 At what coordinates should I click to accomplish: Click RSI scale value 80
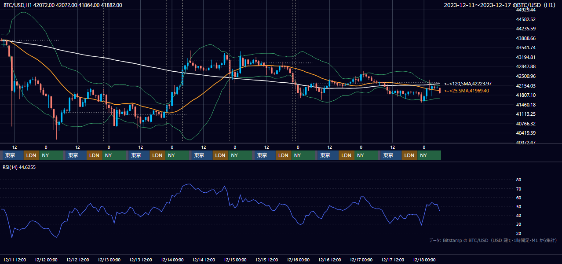coord(518,180)
